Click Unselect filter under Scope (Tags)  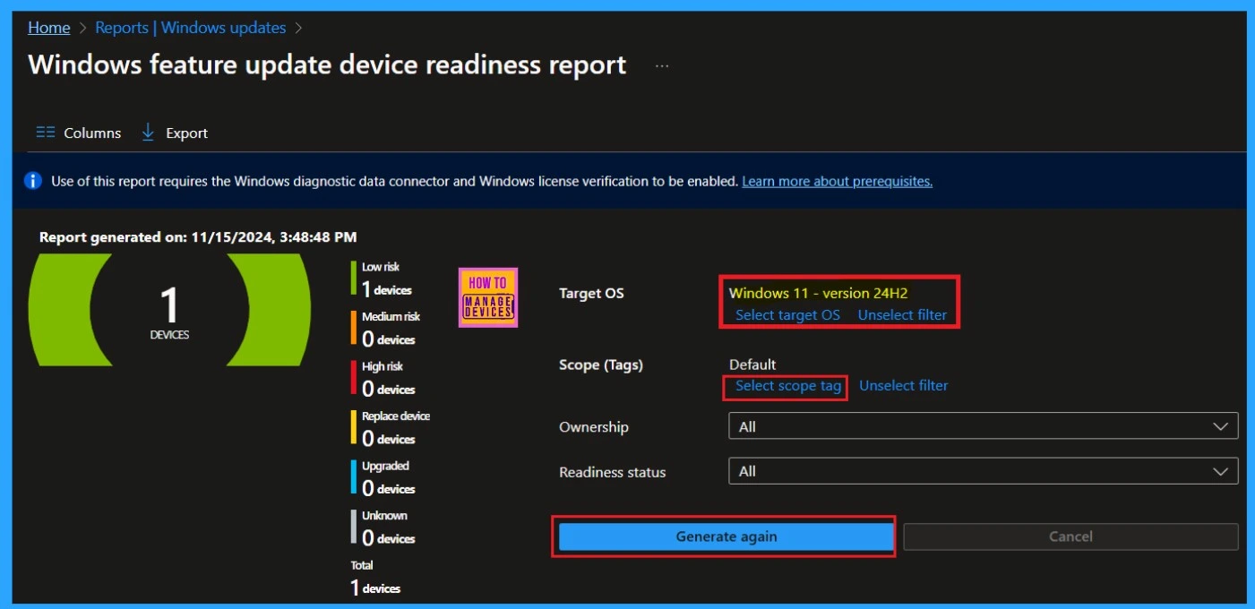903,385
